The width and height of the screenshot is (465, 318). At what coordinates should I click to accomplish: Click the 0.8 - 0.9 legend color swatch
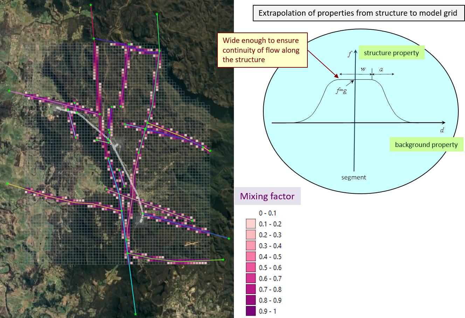tap(251, 300)
